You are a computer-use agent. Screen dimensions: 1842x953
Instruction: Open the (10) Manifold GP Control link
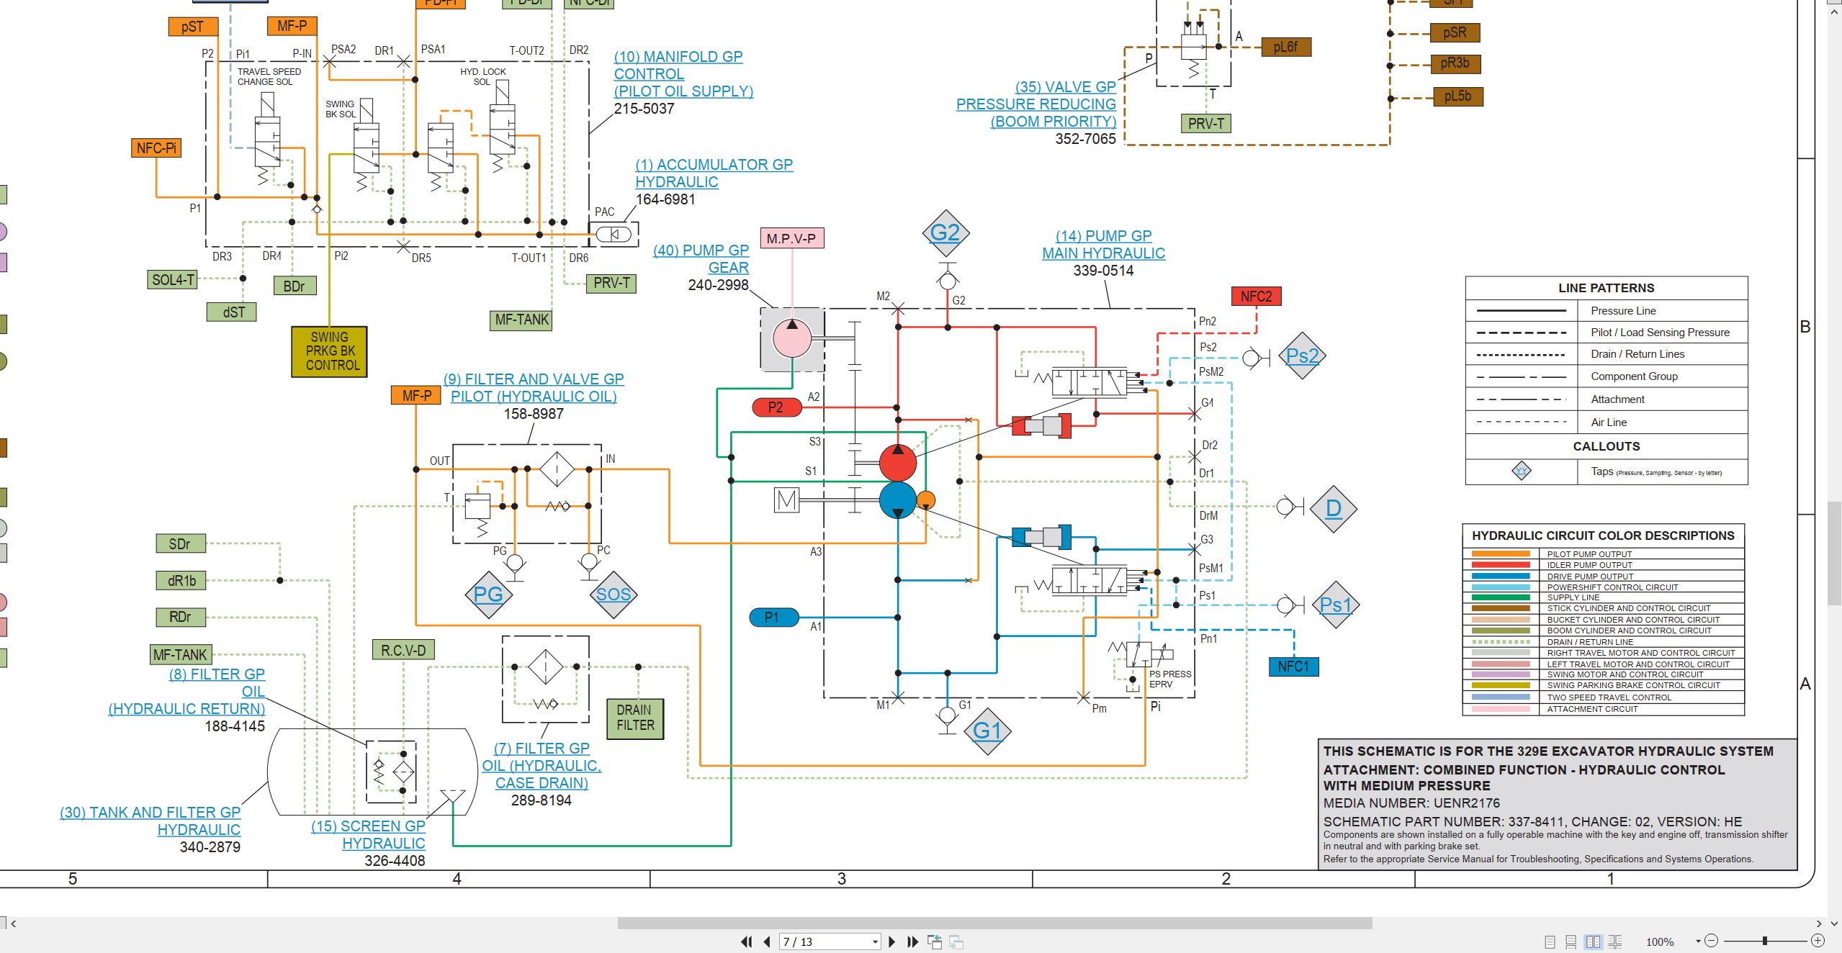(x=683, y=73)
